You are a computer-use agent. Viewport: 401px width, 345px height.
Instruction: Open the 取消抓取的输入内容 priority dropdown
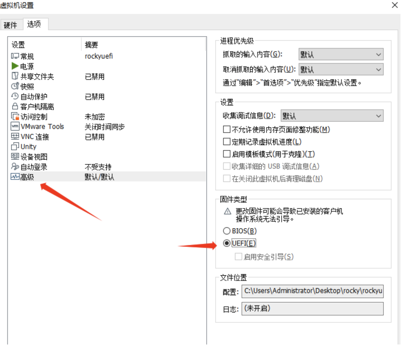pos(341,70)
